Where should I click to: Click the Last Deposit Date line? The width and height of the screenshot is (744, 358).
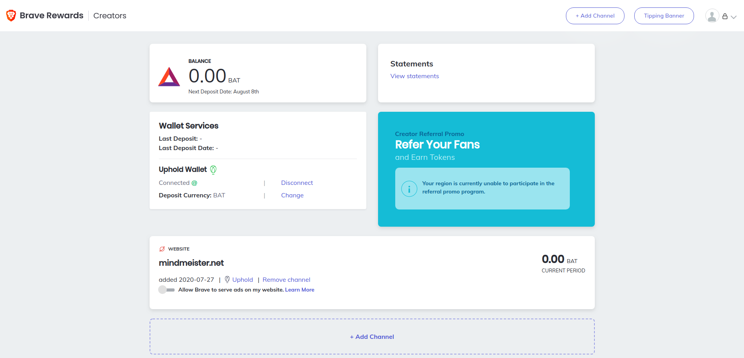(x=188, y=148)
